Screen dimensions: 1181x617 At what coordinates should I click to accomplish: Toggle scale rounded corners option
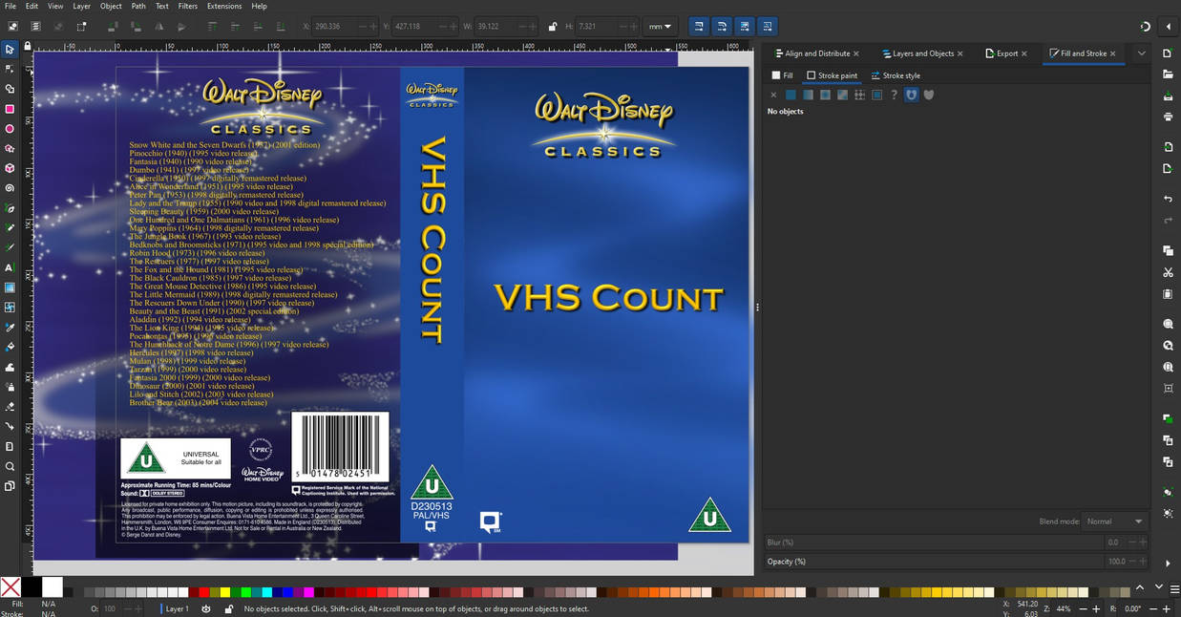(722, 27)
